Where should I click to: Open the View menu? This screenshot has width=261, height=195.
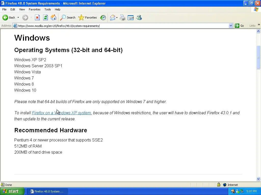pyautogui.click(x=22, y=9)
